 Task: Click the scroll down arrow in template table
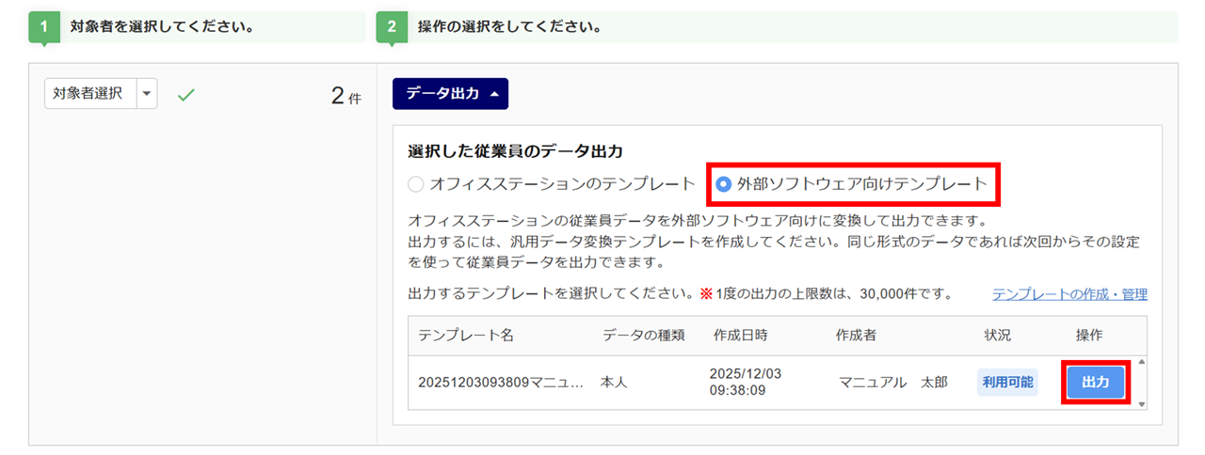(1143, 403)
